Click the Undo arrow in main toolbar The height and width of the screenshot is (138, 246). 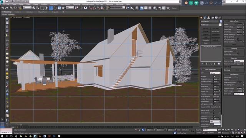[3, 8]
